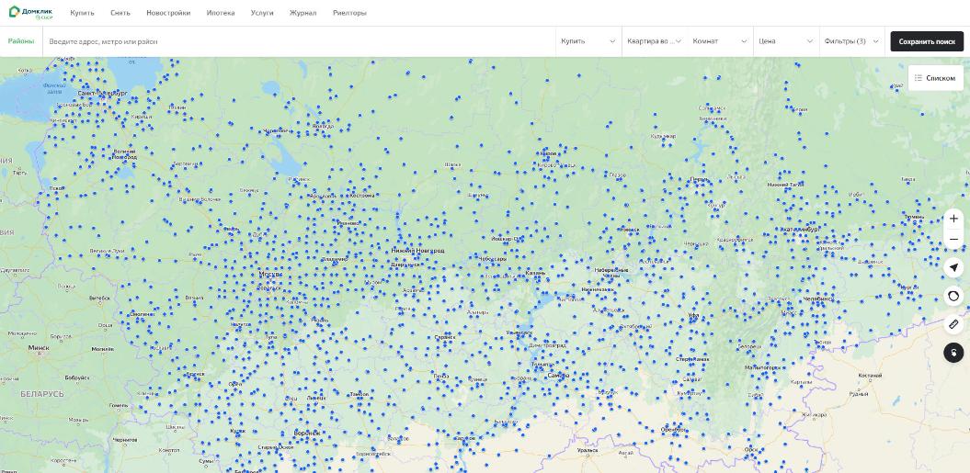Click the Оренбург city label
970x473 pixels.
pos(674,429)
